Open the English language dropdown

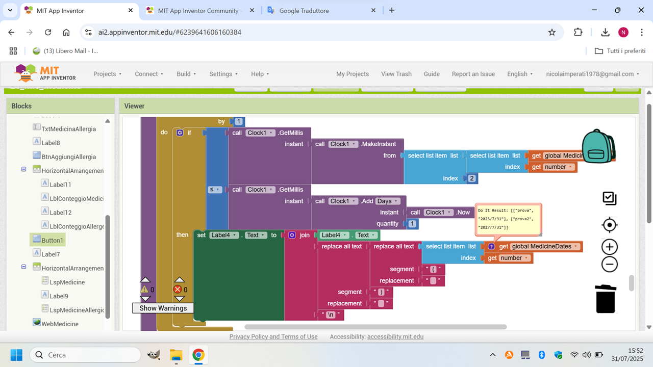[x=520, y=74]
